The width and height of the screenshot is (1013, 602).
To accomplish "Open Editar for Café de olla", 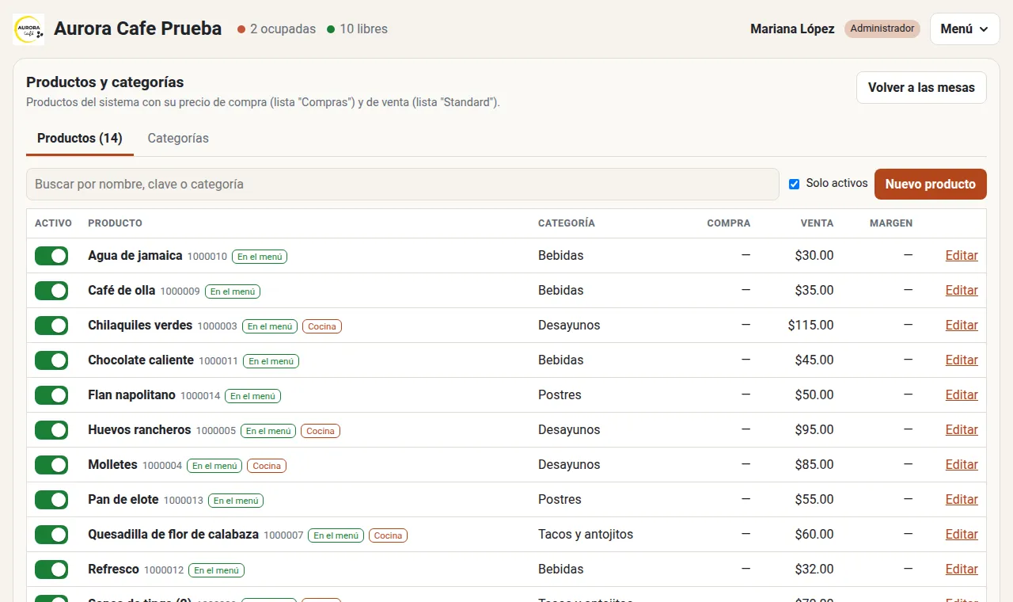I will click(962, 291).
